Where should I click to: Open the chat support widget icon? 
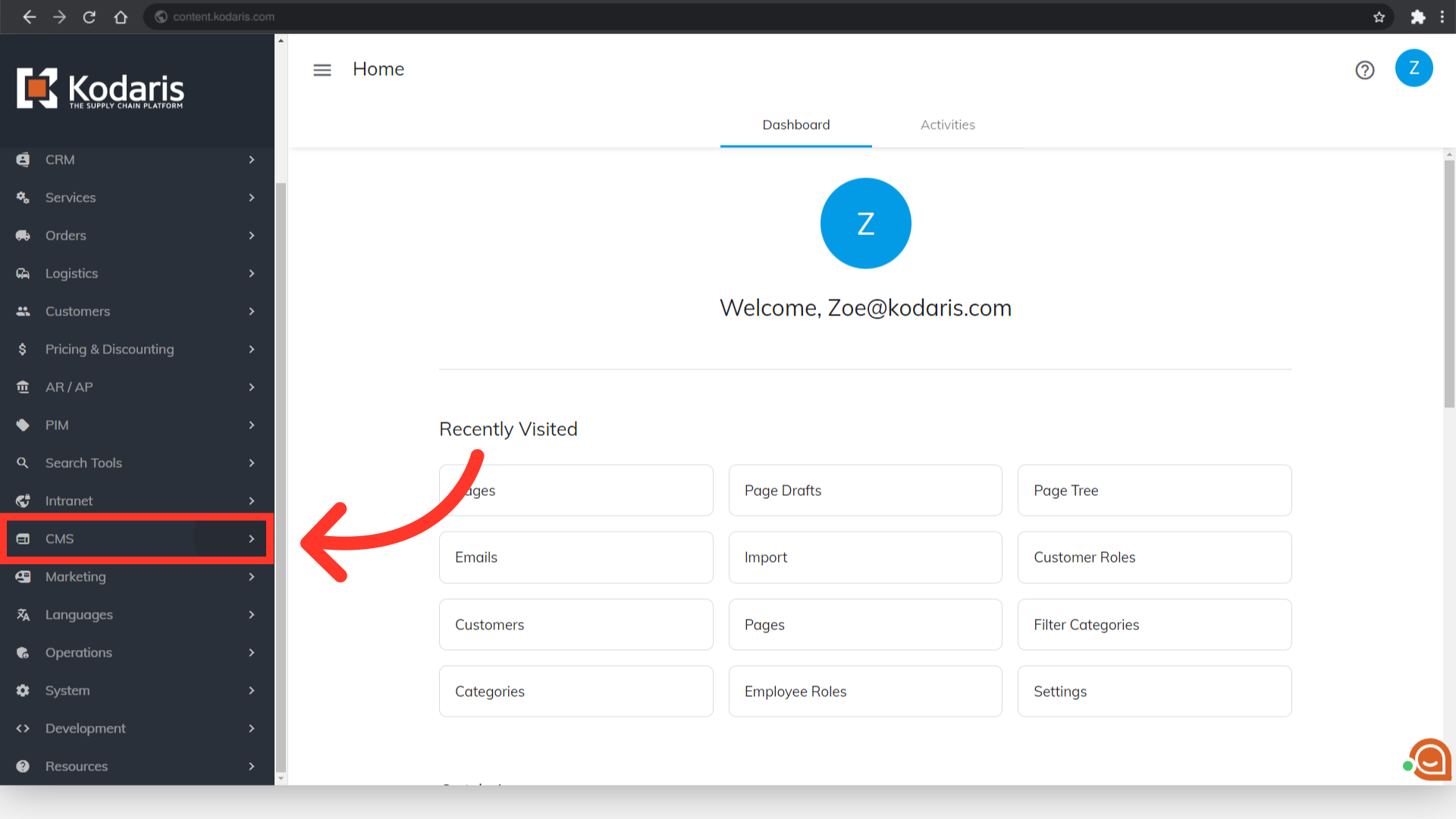1430,759
